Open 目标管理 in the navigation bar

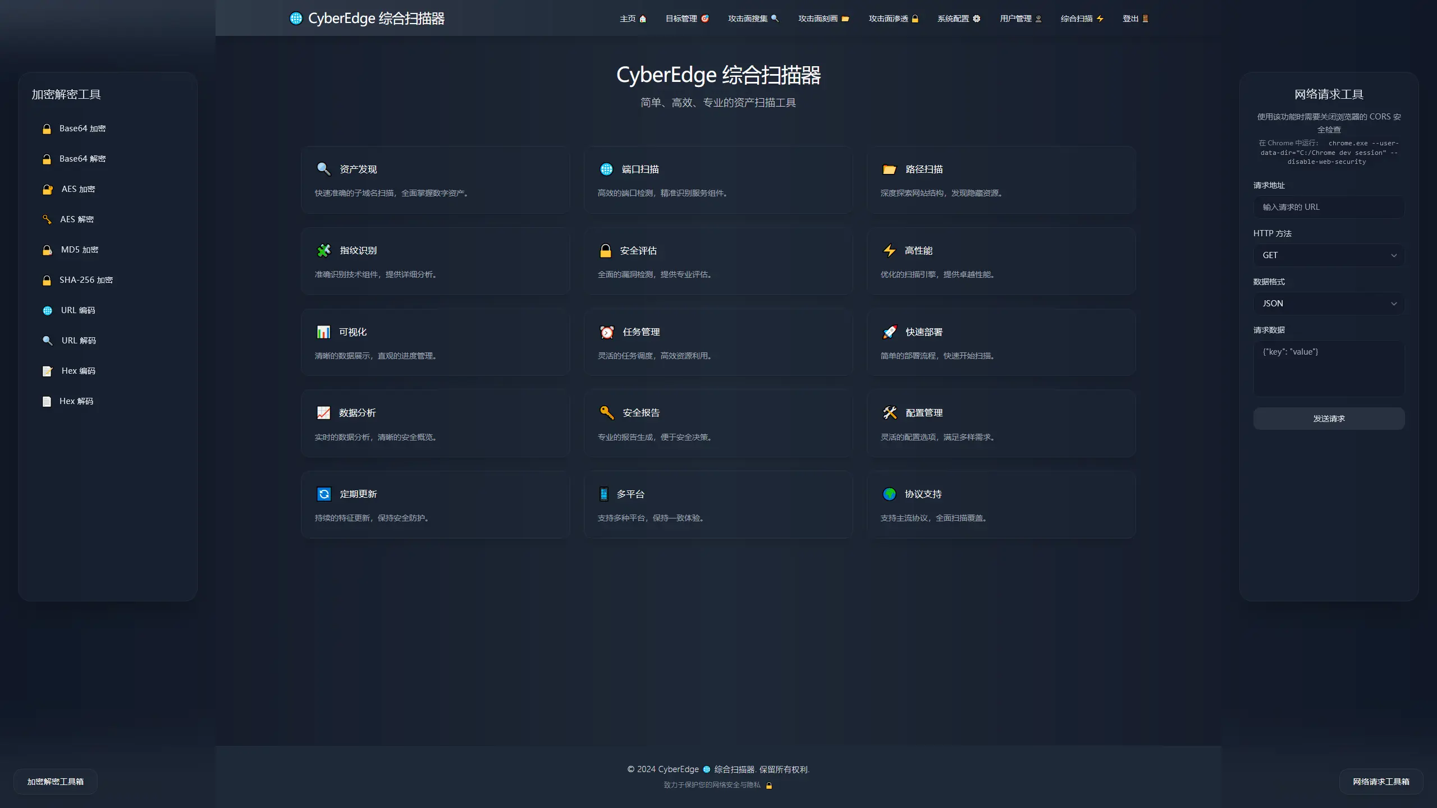(x=687, y=19)
